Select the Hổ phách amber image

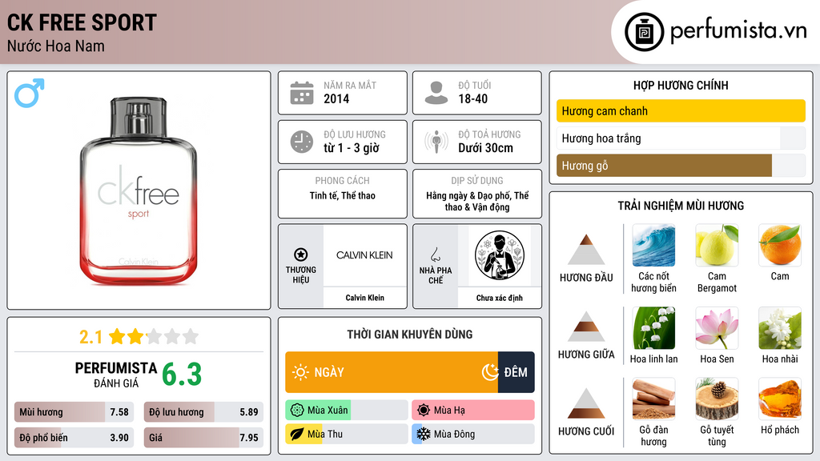[780, 399]
